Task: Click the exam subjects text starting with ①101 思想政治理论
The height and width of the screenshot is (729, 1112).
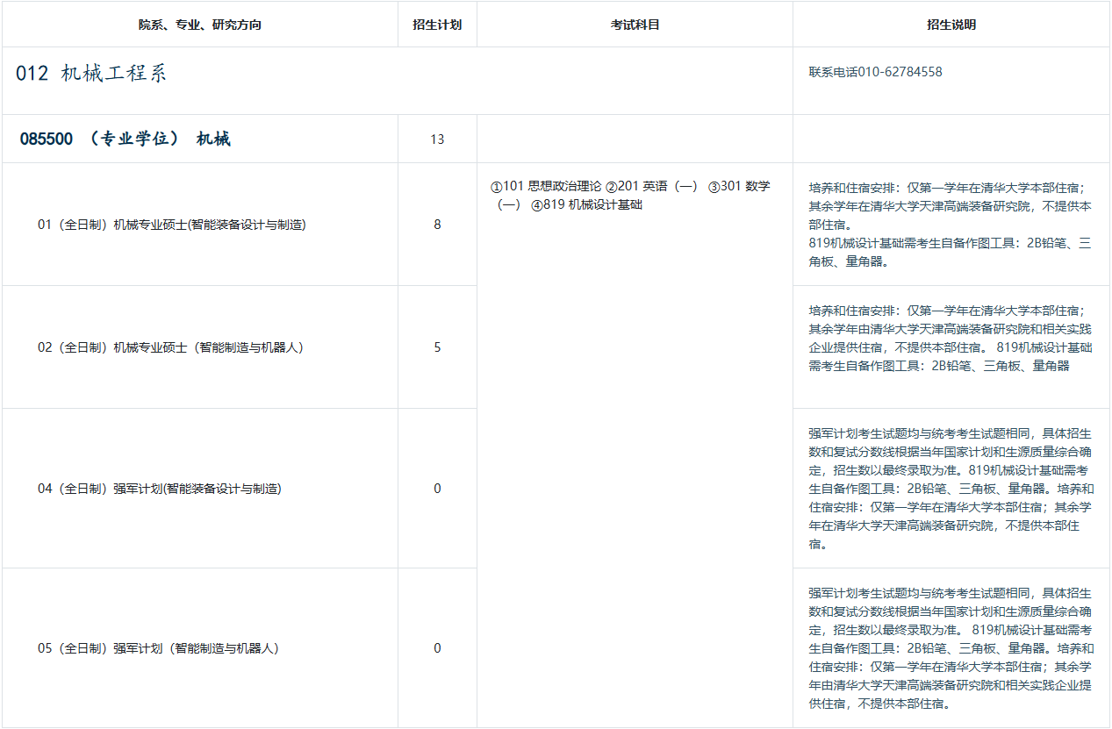Action: [630, 195]
